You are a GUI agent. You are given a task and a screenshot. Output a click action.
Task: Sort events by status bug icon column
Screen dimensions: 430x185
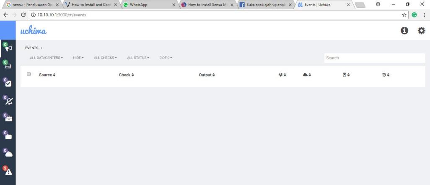pyautogui.click(x=282, y=75)
